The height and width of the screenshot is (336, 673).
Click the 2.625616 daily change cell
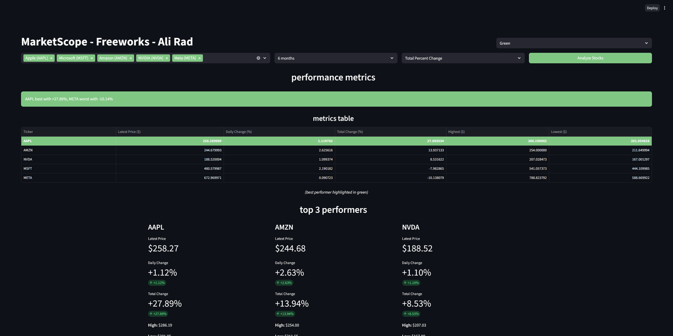(279, 150)
